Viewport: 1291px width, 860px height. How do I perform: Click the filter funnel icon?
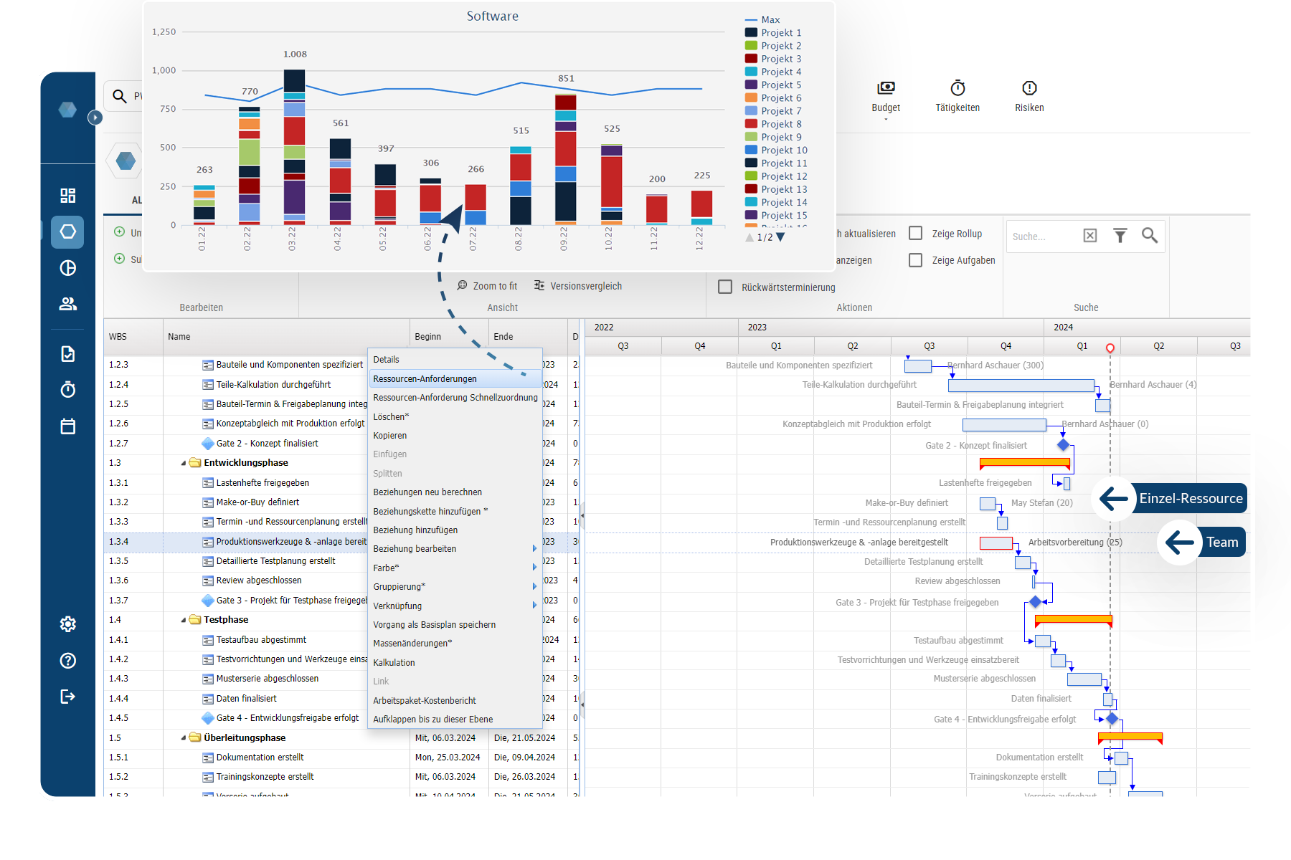(x=1120, y=236)
